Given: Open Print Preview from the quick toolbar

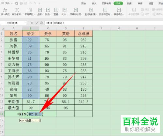Looking at the screenshot, I should [26, 3].
